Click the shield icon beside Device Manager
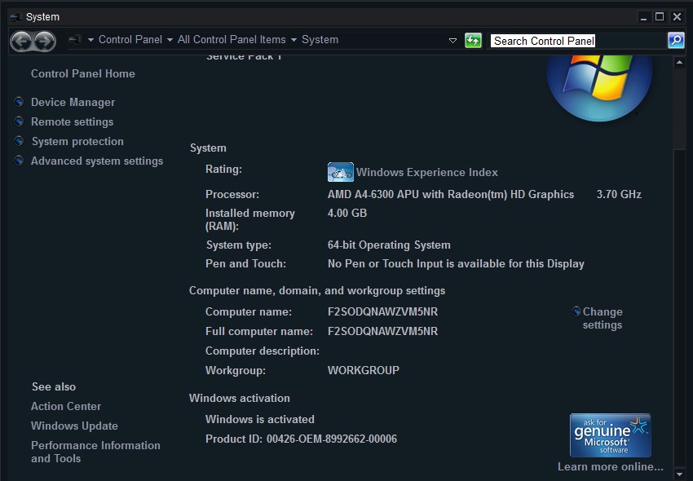693x481 pixels. [19, 102]
